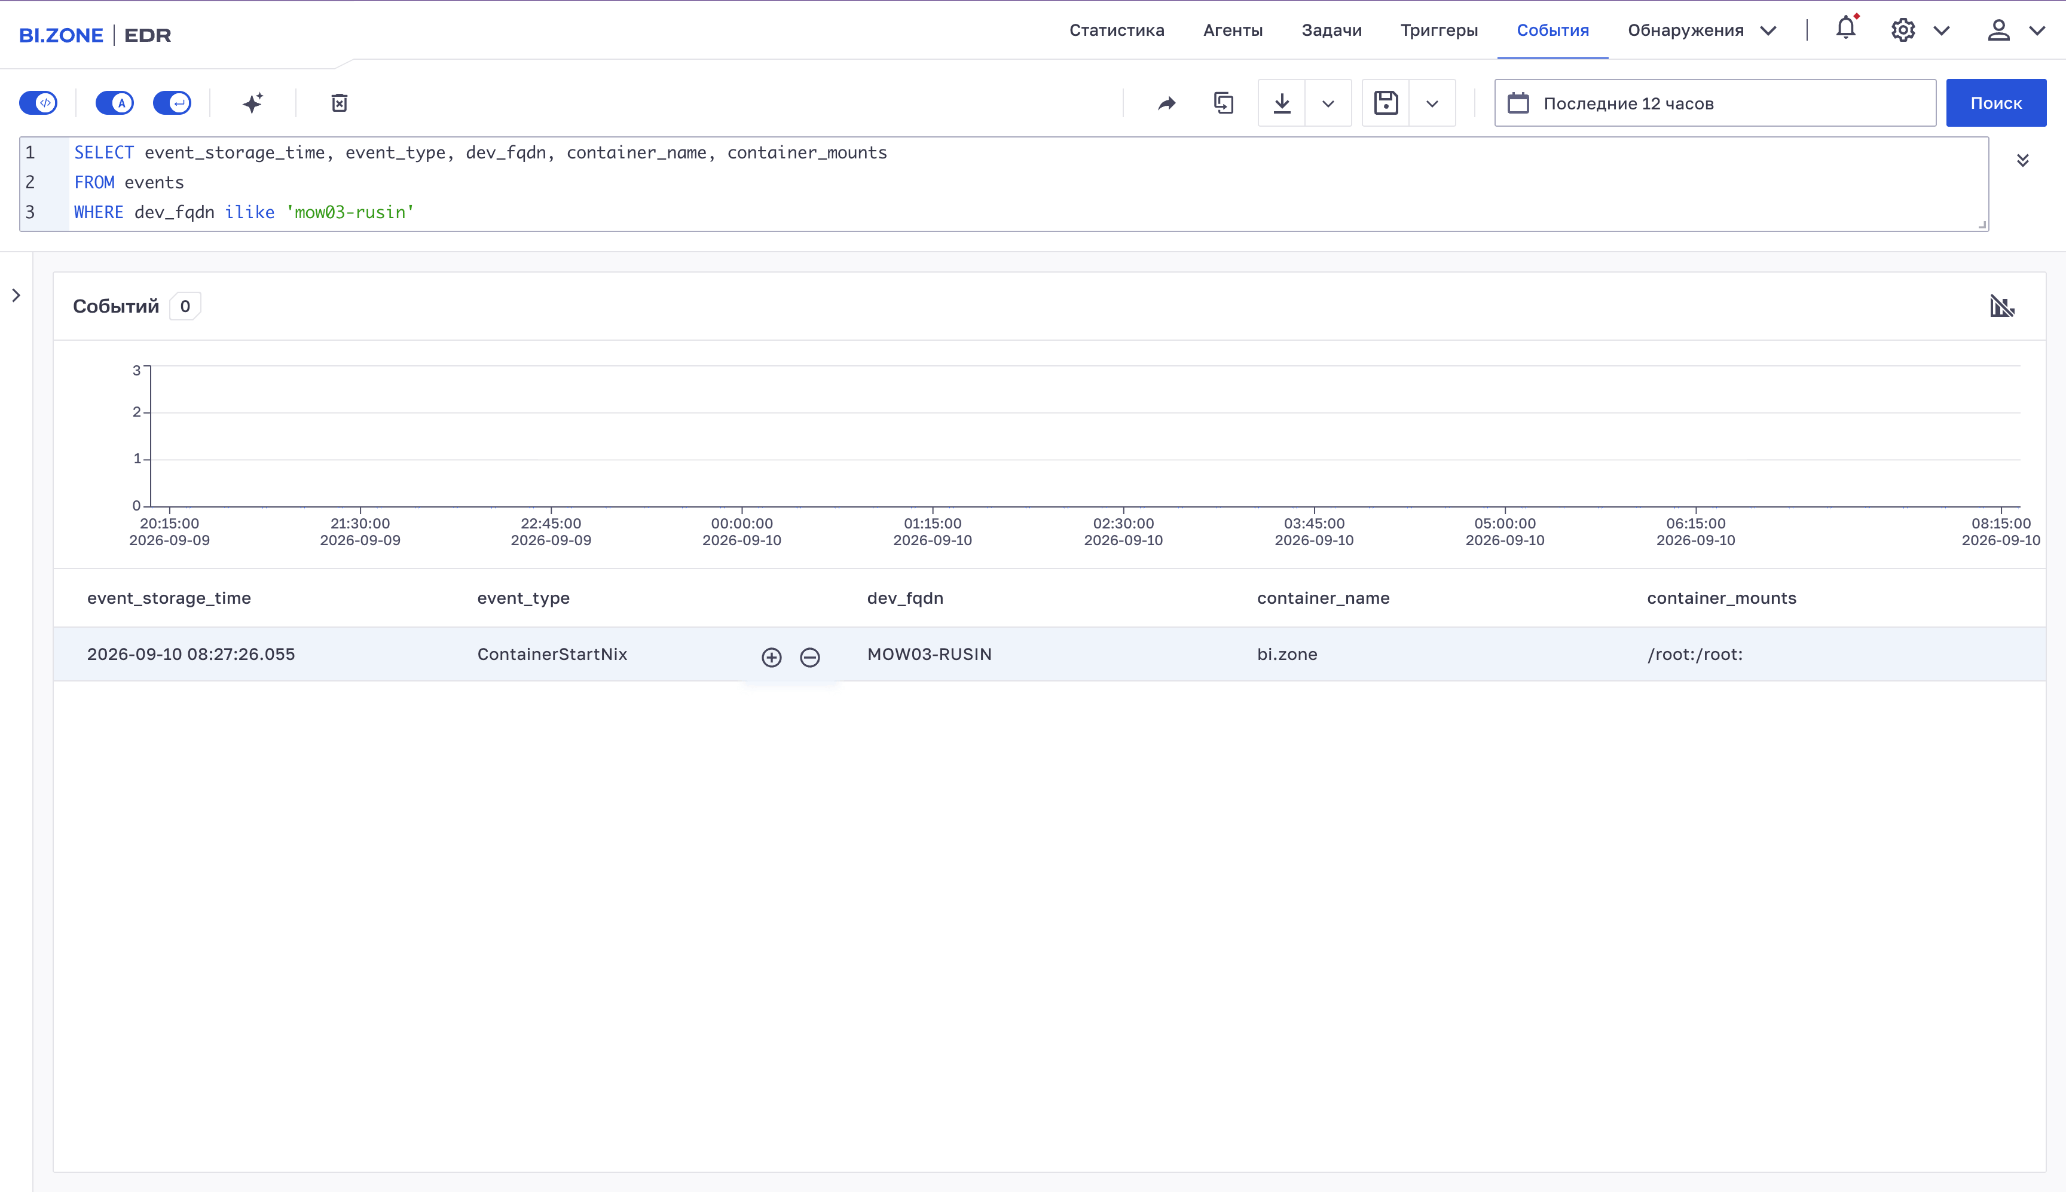
Task: Open the Триггеры tab
Action: coord(1439,30)
